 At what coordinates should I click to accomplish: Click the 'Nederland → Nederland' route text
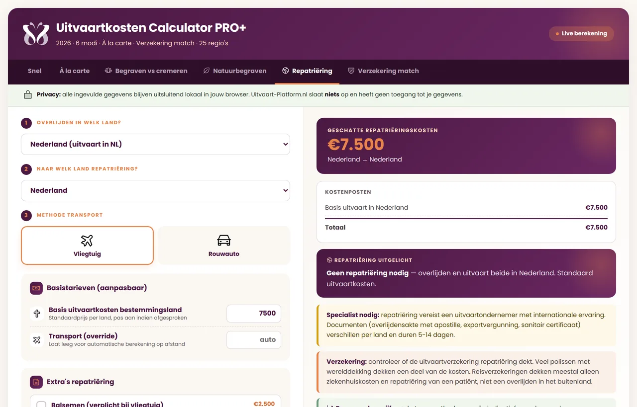[x=365, y=160]
